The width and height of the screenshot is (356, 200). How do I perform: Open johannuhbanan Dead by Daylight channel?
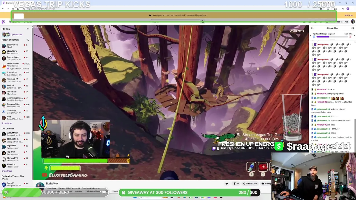[x=16, y=99]
